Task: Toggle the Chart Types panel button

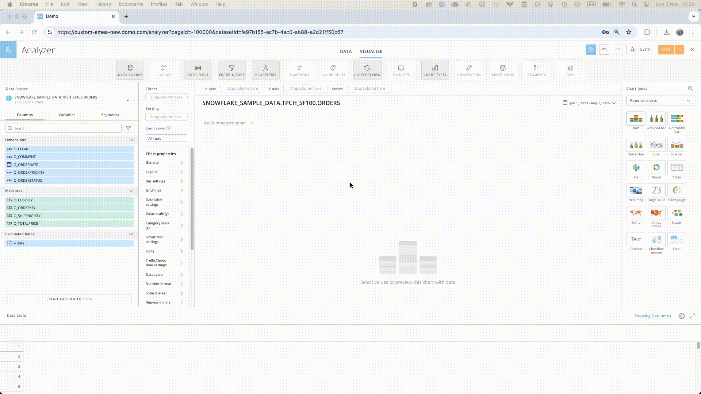Action: [x=435, y=70]
